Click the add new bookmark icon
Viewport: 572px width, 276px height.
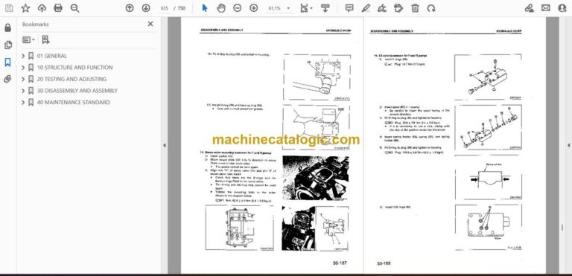click(45, 39)
